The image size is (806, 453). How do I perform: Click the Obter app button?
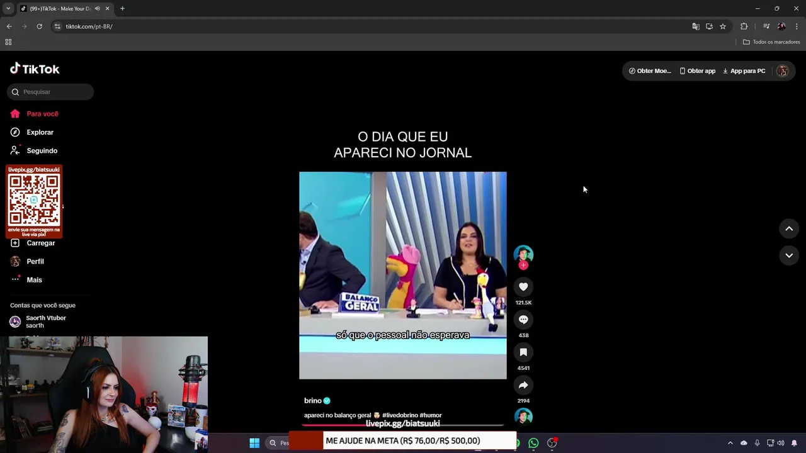(698, 71)
